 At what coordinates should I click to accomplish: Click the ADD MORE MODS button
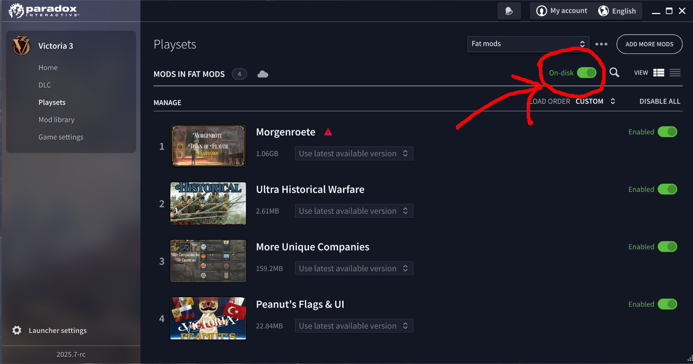(649, 44)
